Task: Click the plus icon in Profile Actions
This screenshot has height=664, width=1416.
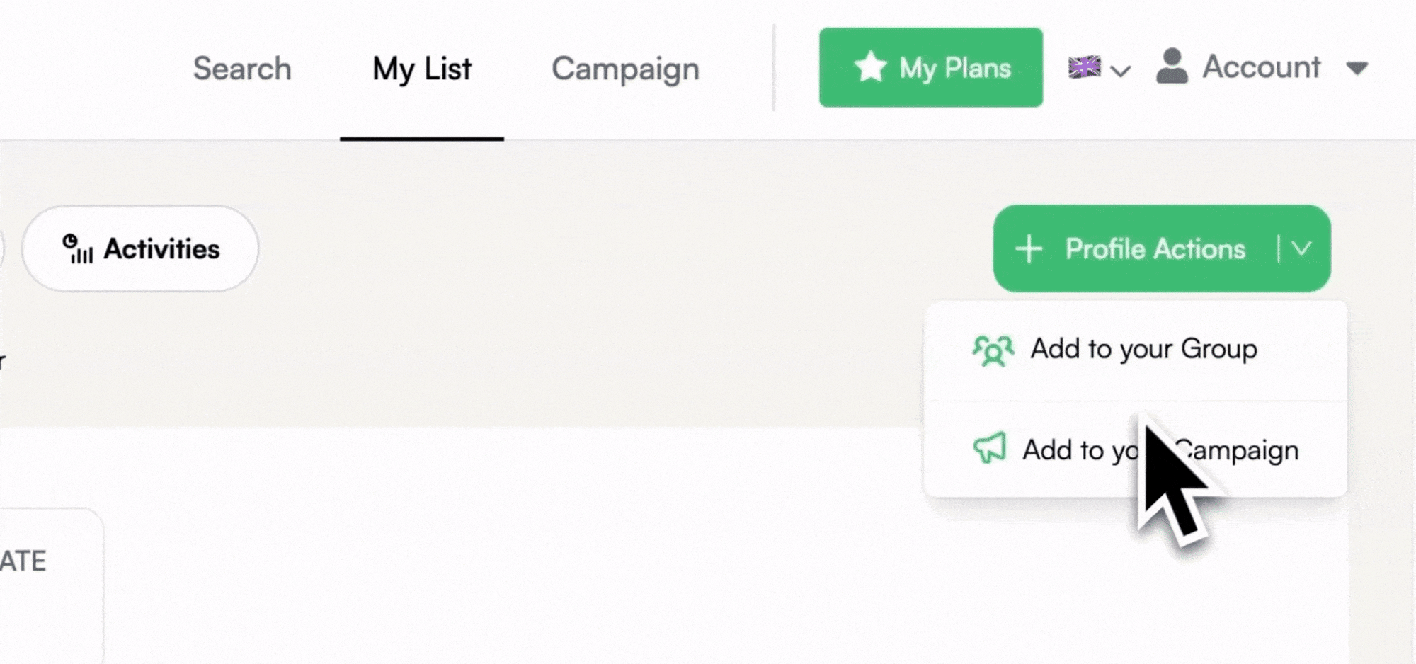Action: click(1029, 249)
